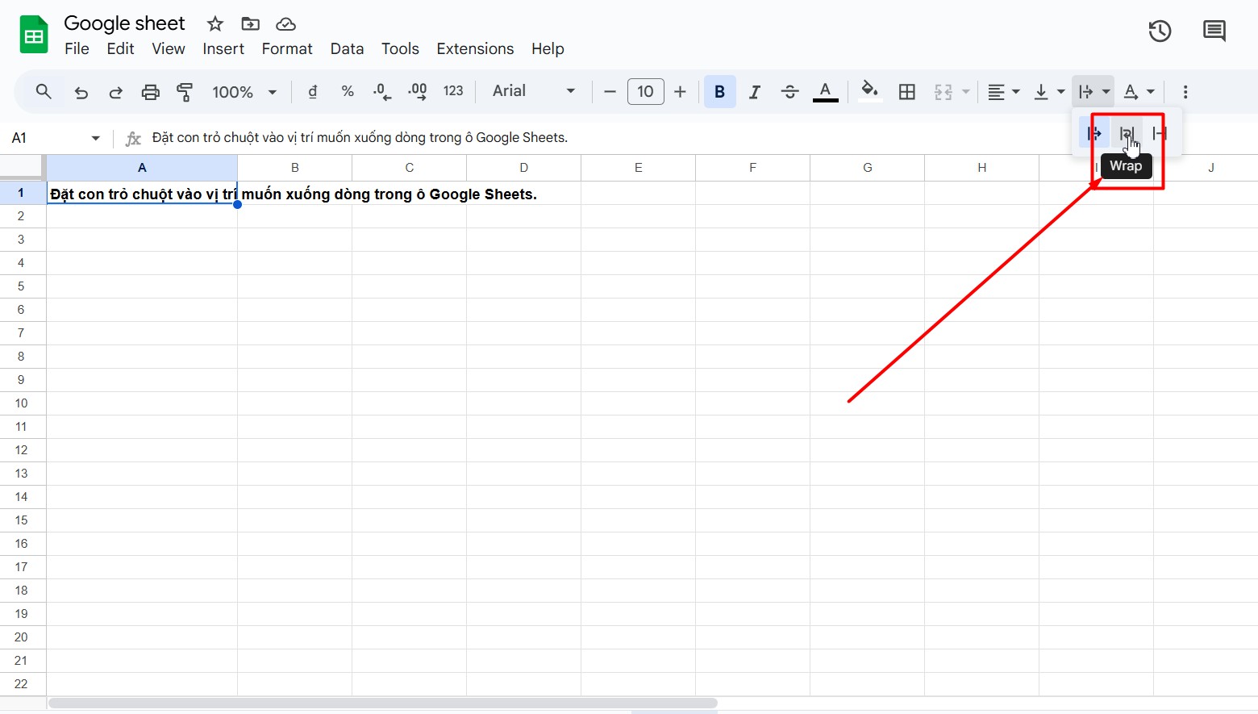The height and width of the screenshot is (714, 1258).
Task: Expand the 100% zoom dropdown
Action: pyautogui.click(x=244, y=92)
